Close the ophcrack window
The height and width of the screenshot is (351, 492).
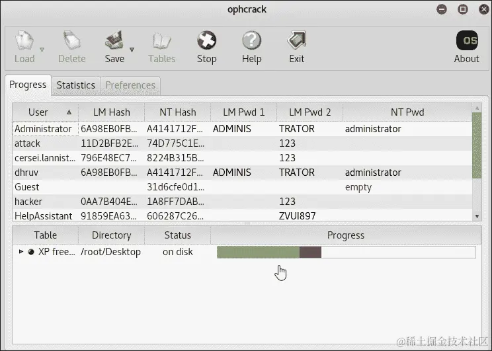pyautogui.click(x=484, y=9)
